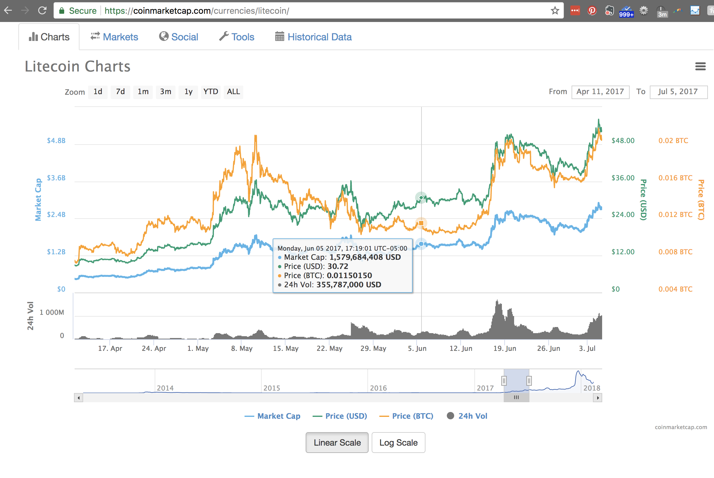
Task: Click the Pinterest extension icon
Action: tap(592, 10)
